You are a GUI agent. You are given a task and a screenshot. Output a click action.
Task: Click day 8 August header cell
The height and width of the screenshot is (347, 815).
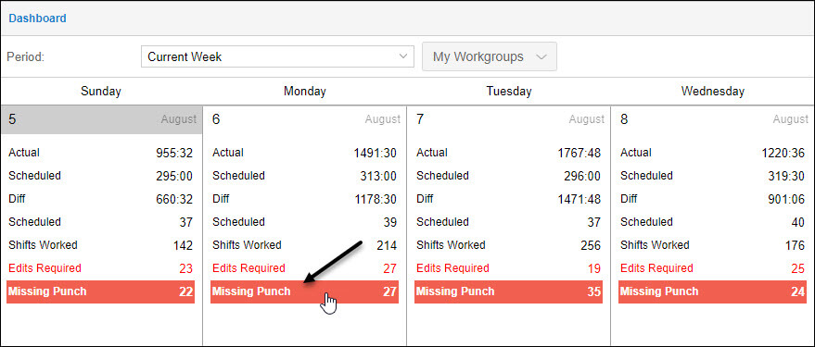pos(713,119)
